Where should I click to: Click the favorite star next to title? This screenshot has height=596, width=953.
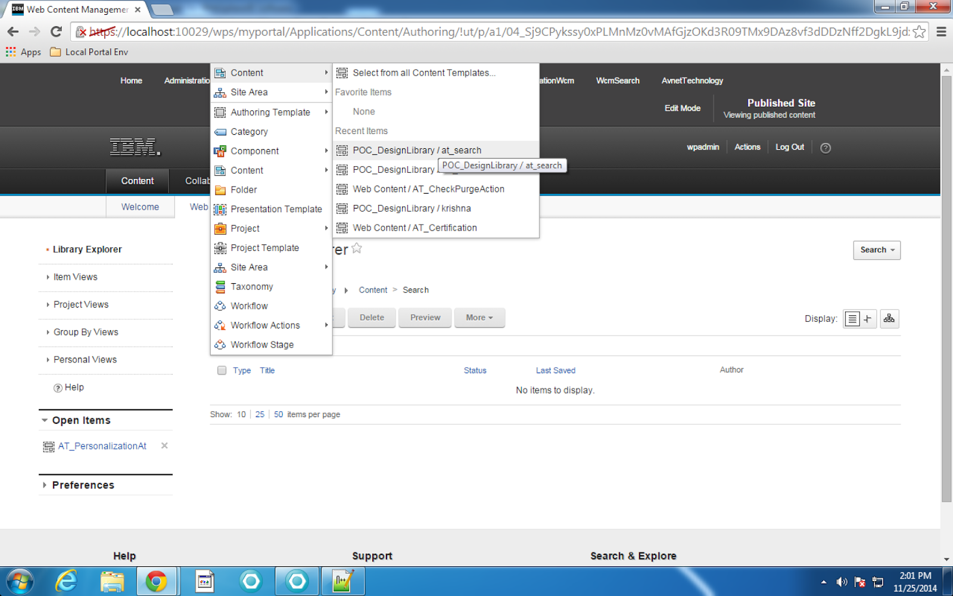tap(357, 248)
